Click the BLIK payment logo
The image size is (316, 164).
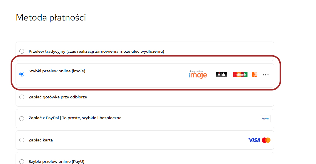[221, 75]
